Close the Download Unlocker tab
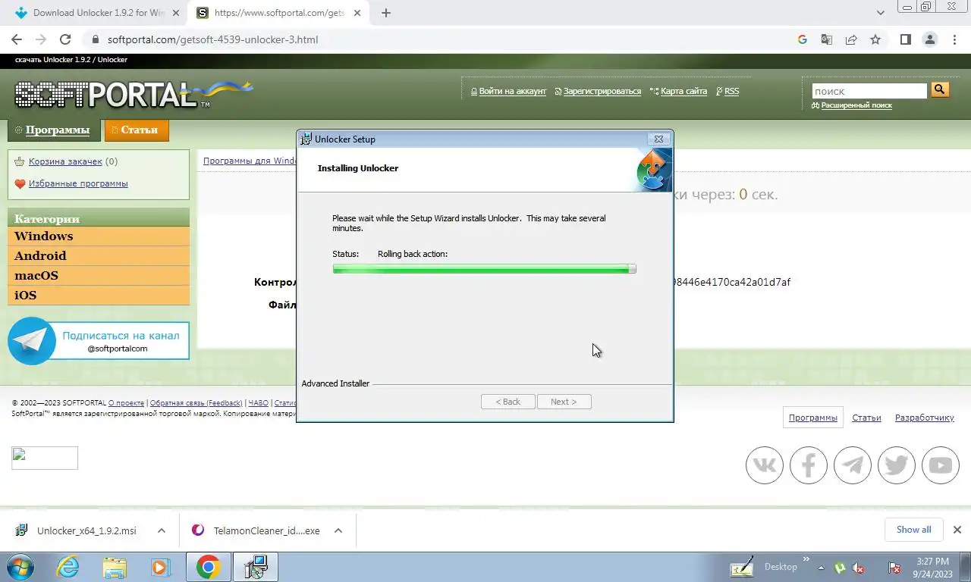 [175, 13]
